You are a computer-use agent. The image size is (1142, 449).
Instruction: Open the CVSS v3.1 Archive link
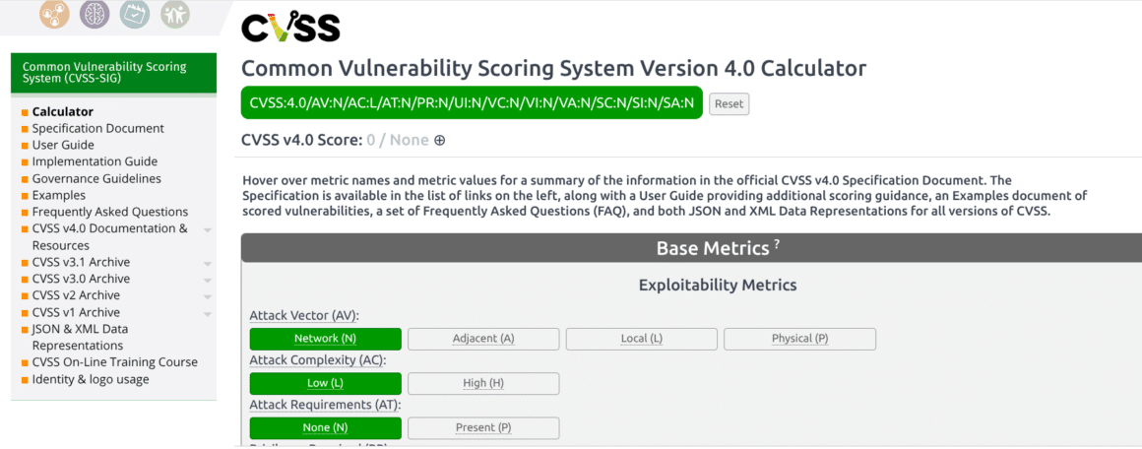coord(81,262)
